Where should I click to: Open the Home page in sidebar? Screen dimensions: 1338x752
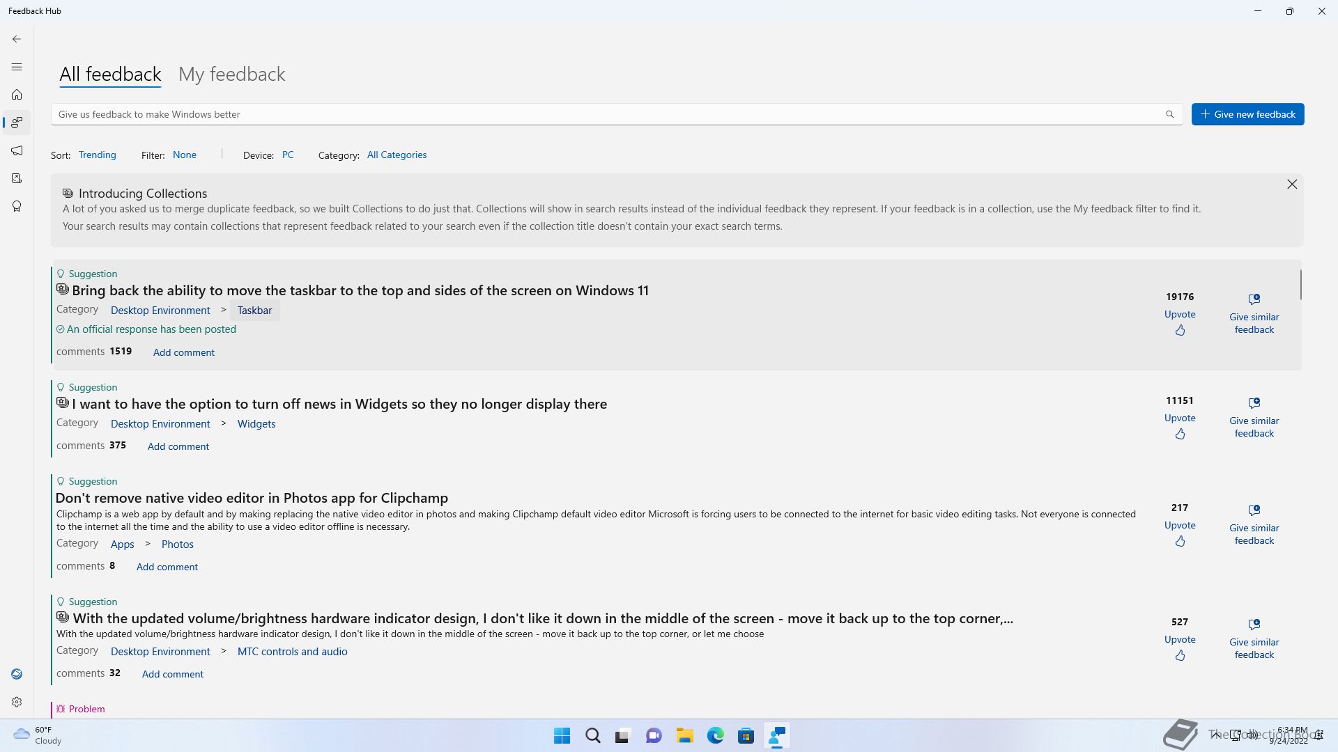17,95
